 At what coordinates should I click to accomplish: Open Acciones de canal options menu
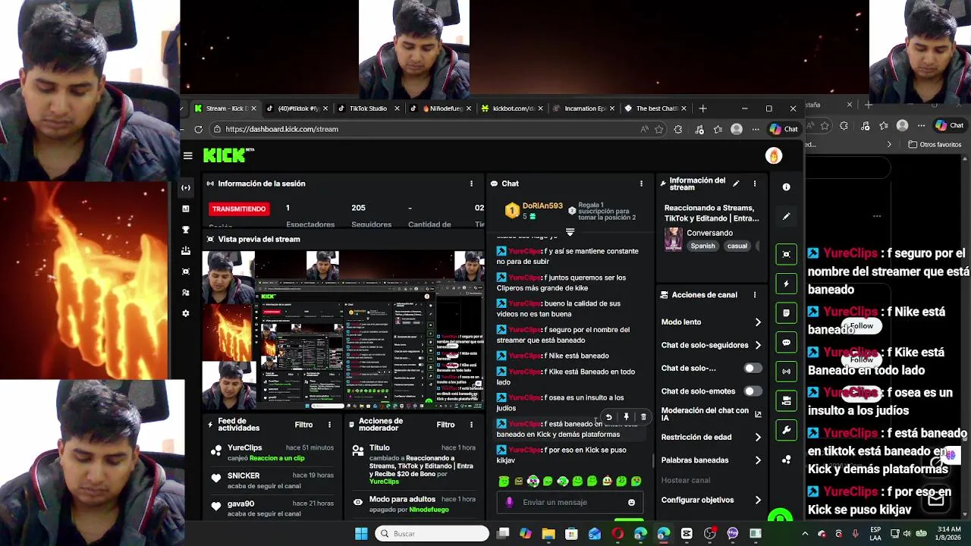(x=755, y=295)
